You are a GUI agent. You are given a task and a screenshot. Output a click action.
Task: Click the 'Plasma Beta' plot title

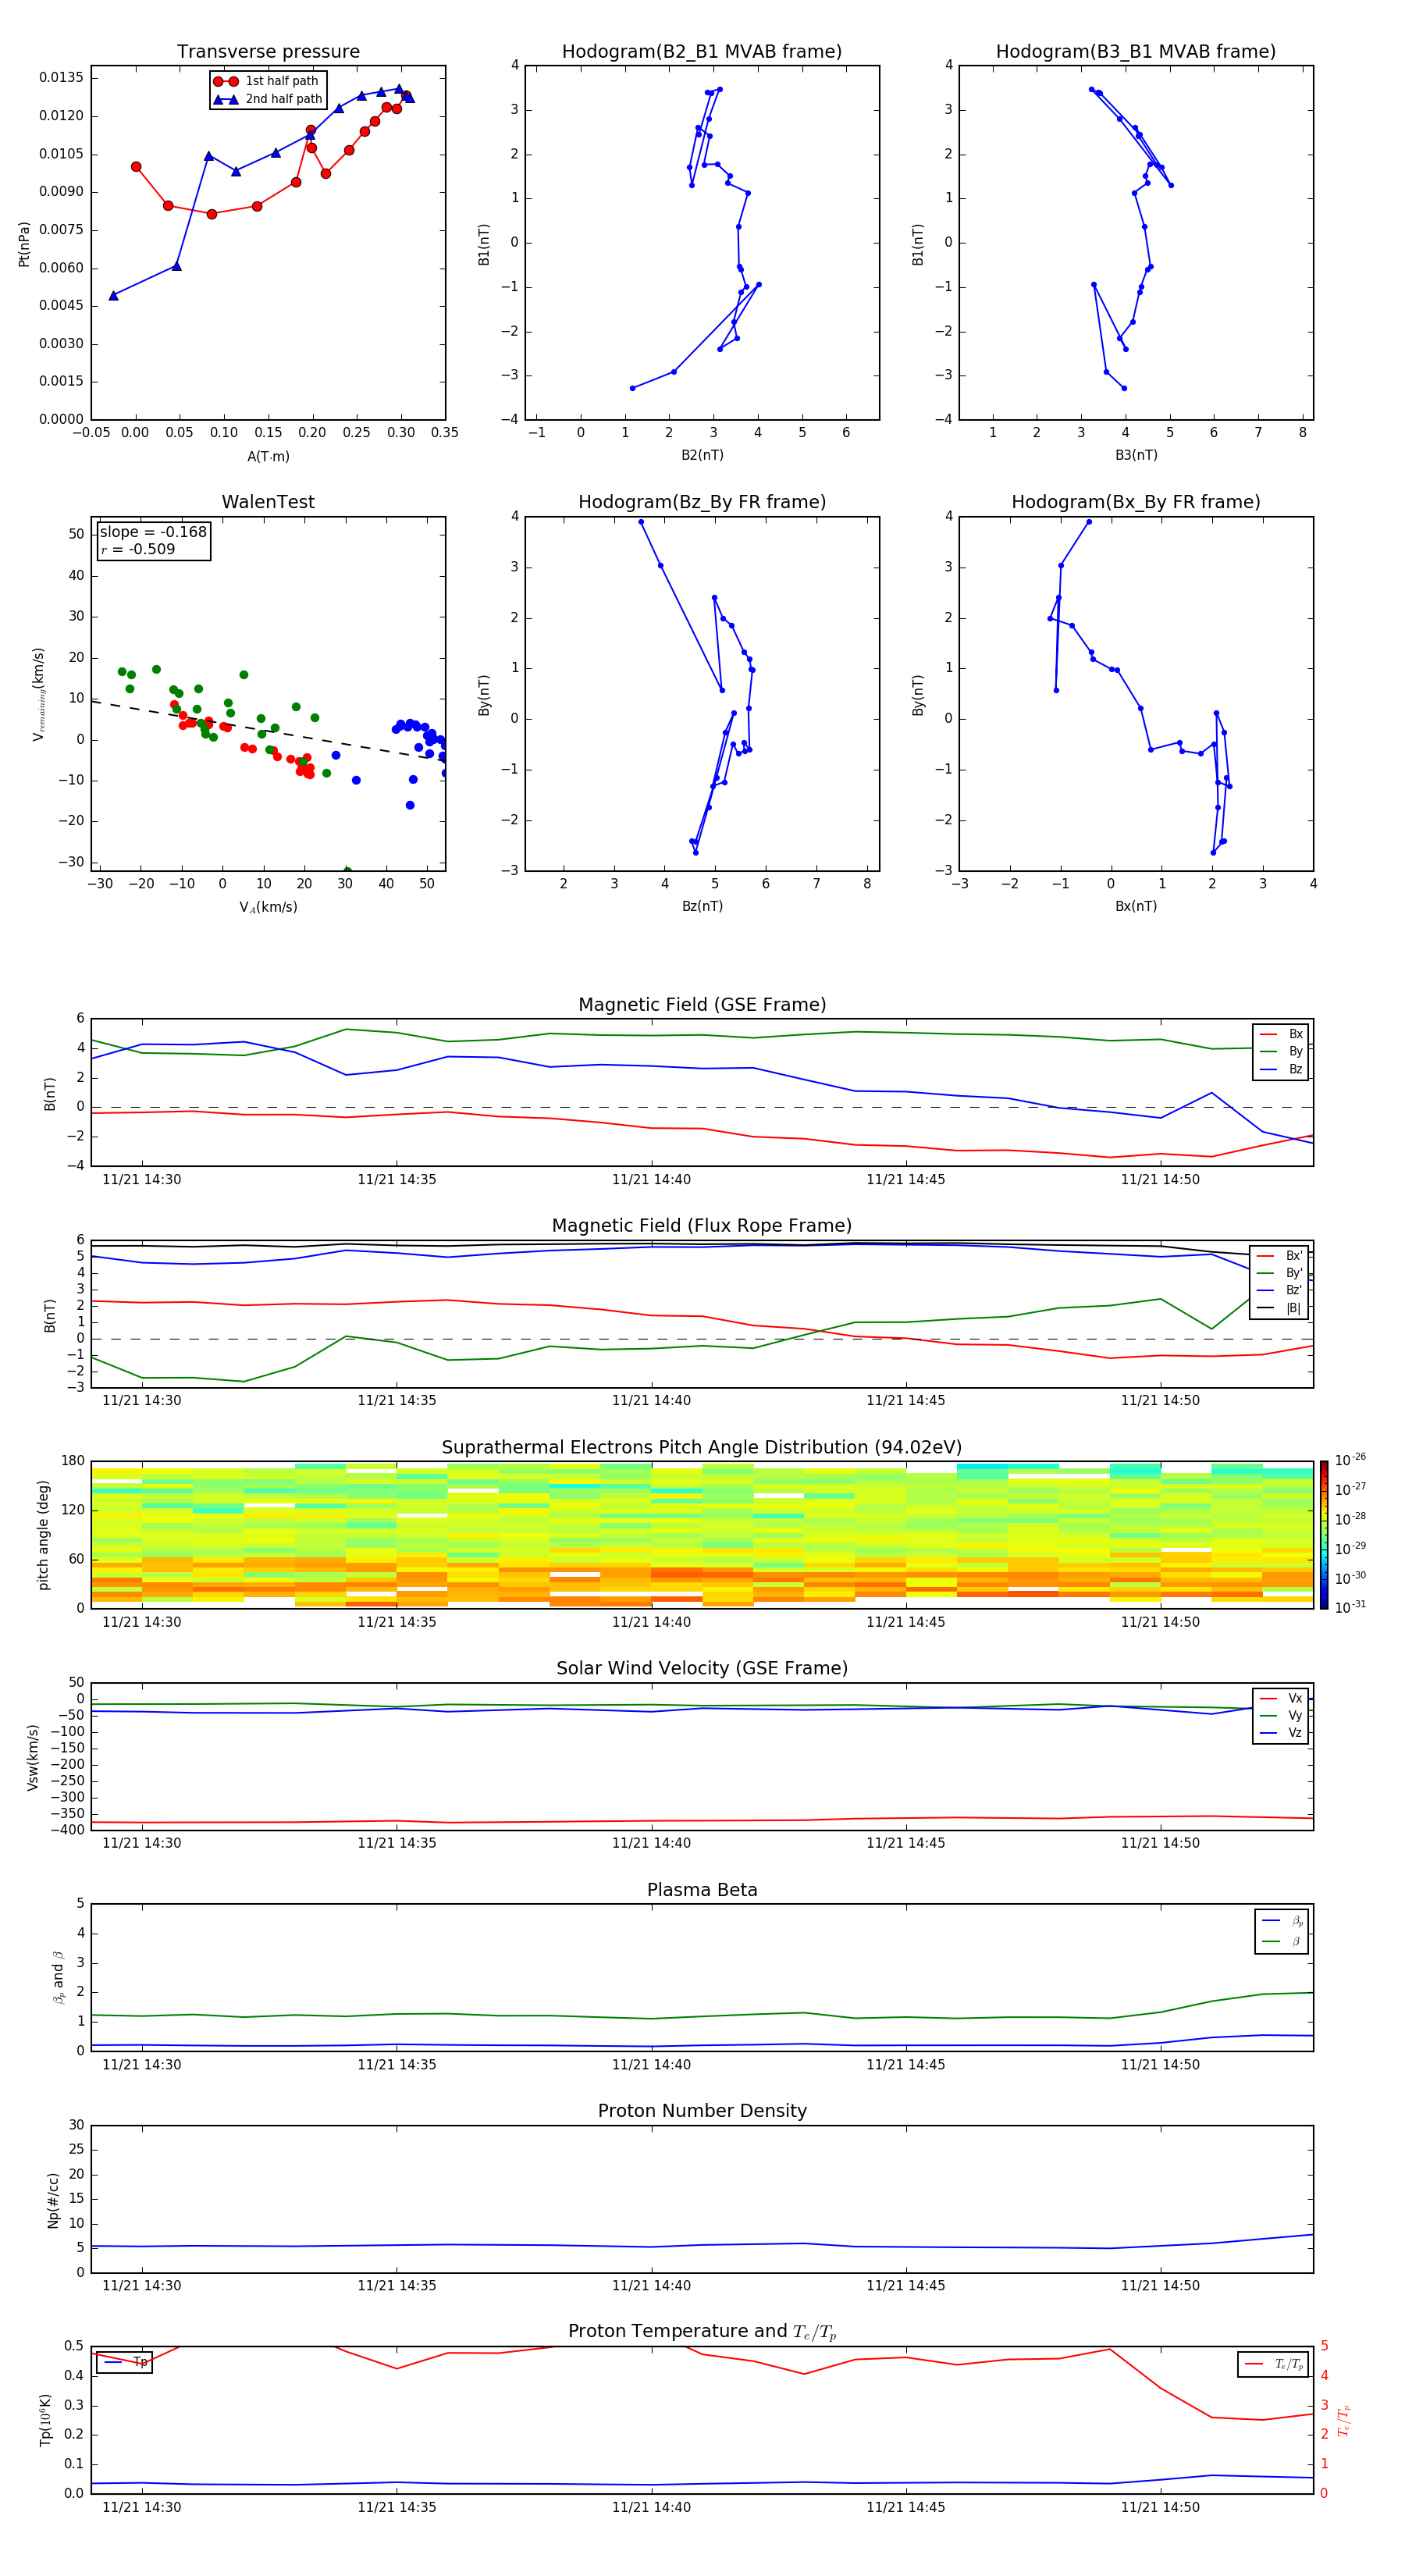coord(702,1890)
